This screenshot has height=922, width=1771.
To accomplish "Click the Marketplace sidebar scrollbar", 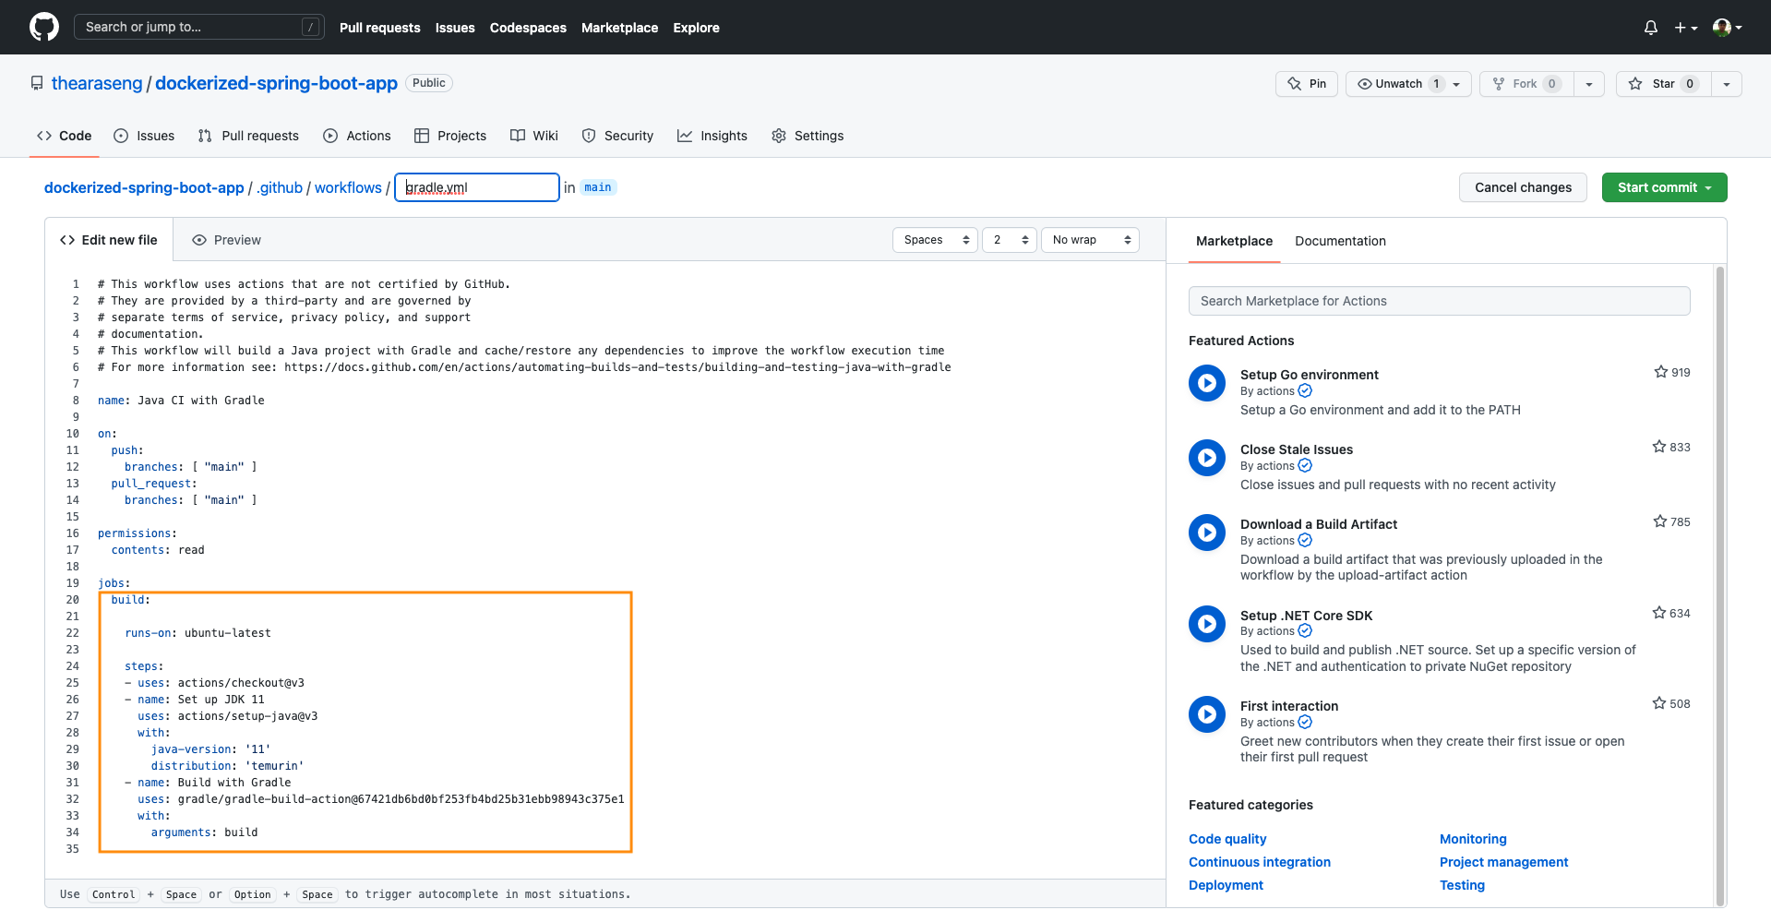I will (1719, 586).
